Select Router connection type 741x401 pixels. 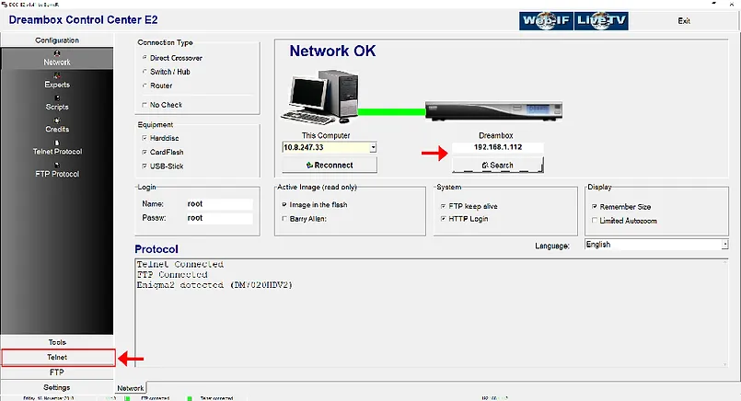coord(145,86)
